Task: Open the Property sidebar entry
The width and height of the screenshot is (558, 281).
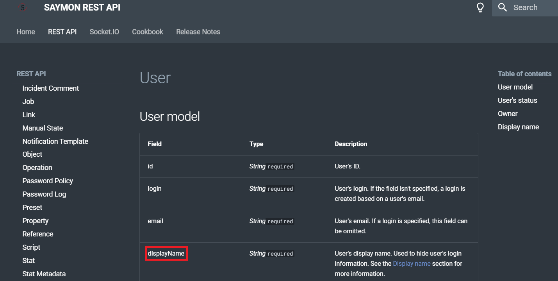Action: (x=36, y=221)
